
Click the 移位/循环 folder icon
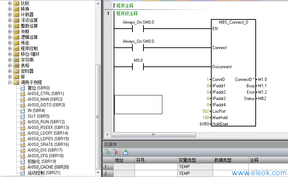coord(16,54)
